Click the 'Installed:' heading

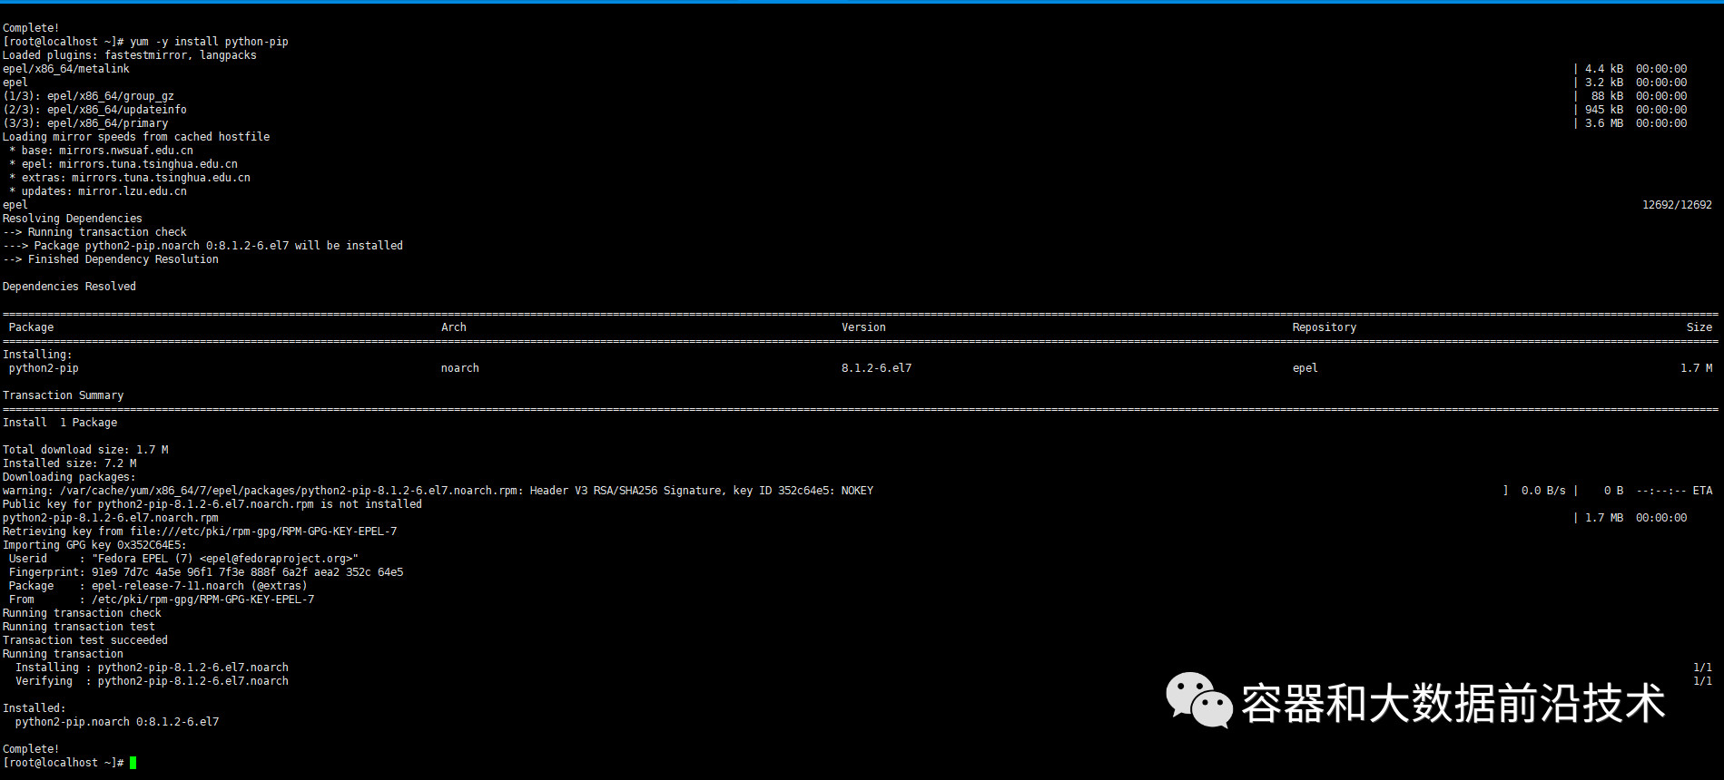coord(34,708)
